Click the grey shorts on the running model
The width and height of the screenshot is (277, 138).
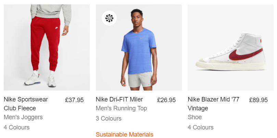click(140, 79)
